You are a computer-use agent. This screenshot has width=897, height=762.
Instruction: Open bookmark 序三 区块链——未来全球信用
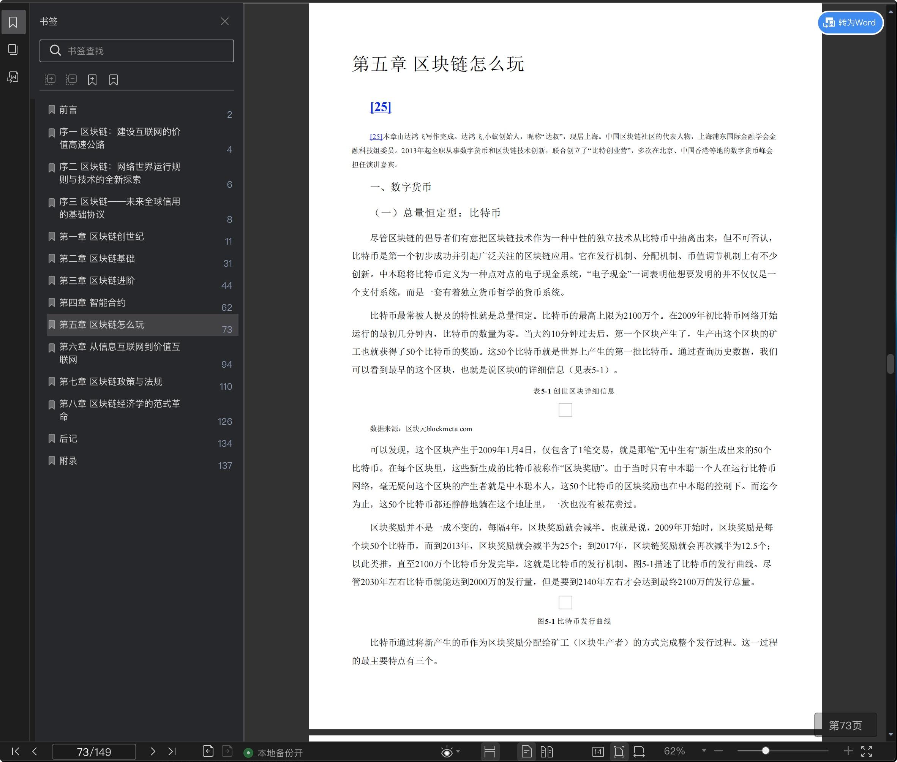142,208
